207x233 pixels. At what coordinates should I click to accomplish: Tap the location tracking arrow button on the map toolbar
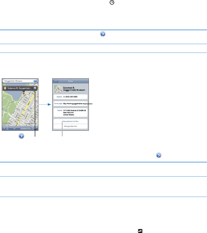4,128
